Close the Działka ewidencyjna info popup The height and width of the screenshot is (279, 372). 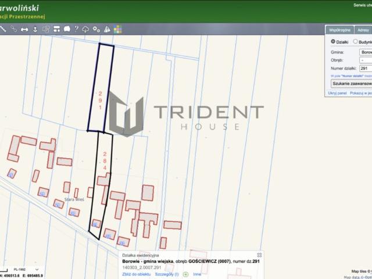point(259,255)
